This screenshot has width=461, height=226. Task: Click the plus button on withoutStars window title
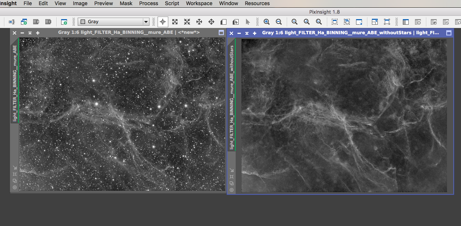click(254, 33)
